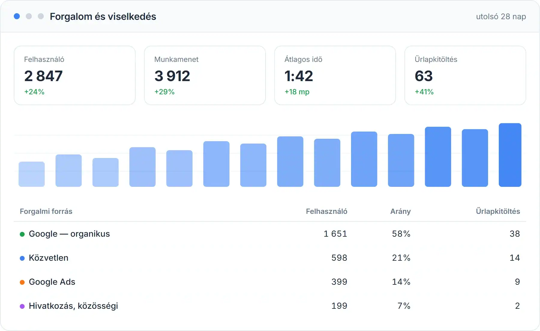Open the Munkamenet metric card
This screenshot has height=331, width=540.
[x=205, y=75]
